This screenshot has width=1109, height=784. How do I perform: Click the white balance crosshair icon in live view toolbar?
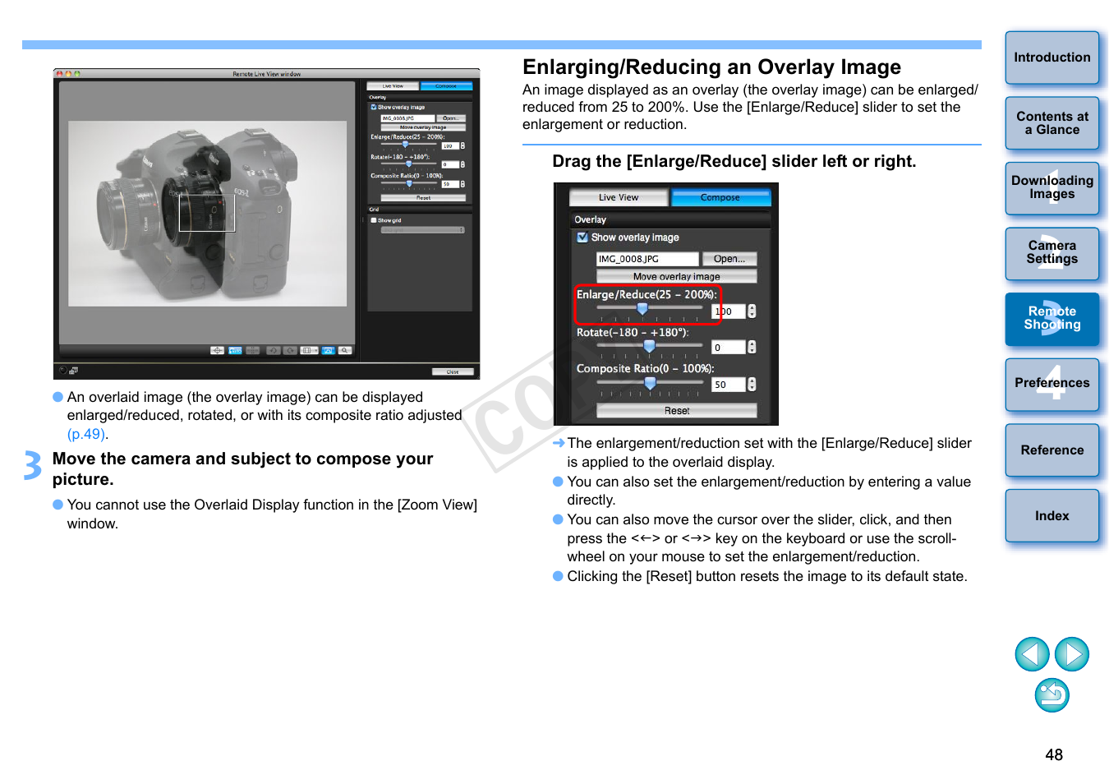pyautogui.click(x=218, y=350)
